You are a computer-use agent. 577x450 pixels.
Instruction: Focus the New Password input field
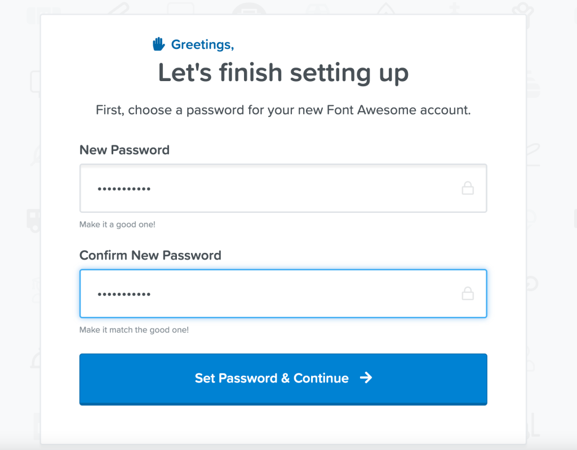[x=283, y=188]
